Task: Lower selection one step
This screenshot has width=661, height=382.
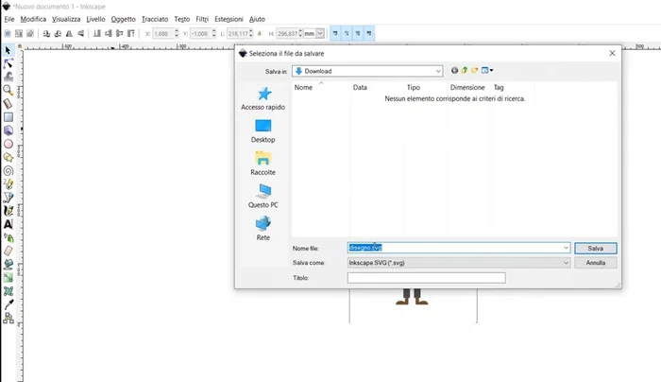Action: click(x=109, y=33)
